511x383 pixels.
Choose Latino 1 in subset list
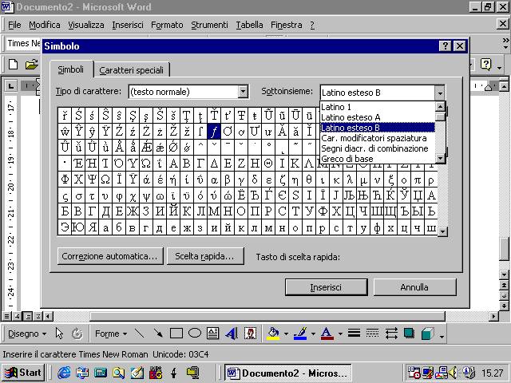378,107
